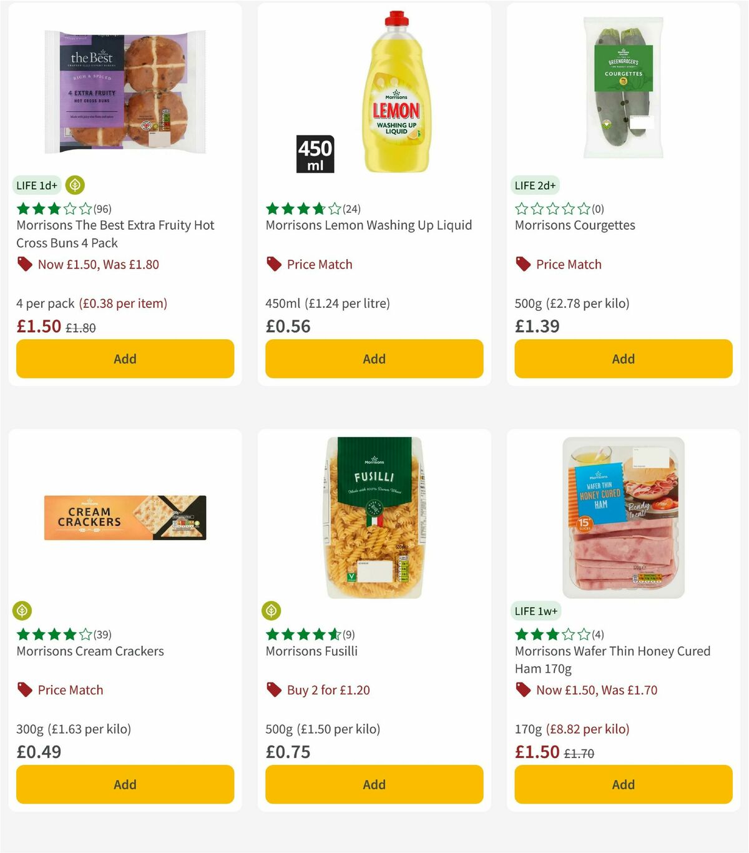Open the Morrisons Fusilli product page
Screen dimensions: 749x853
coord(312,651)
